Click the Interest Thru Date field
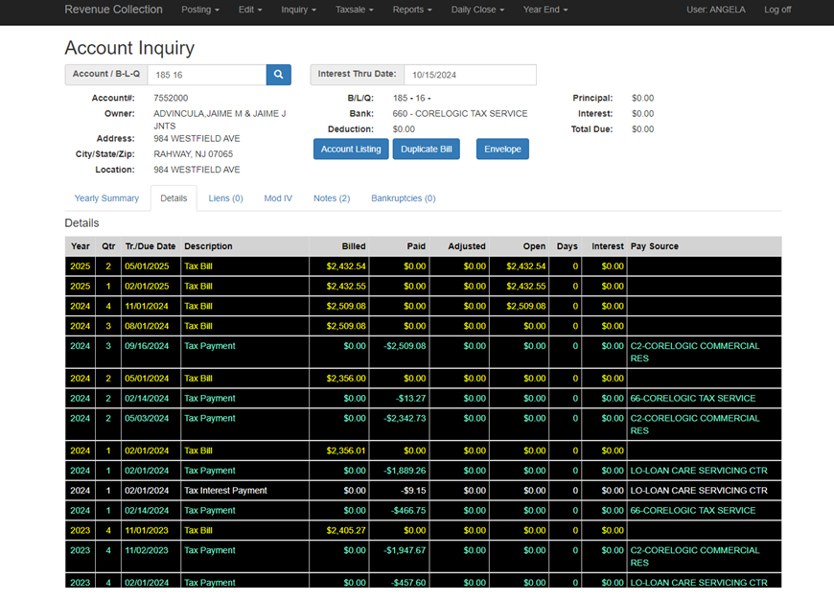Screen dimensions: 834x601 tap(470, 75)
